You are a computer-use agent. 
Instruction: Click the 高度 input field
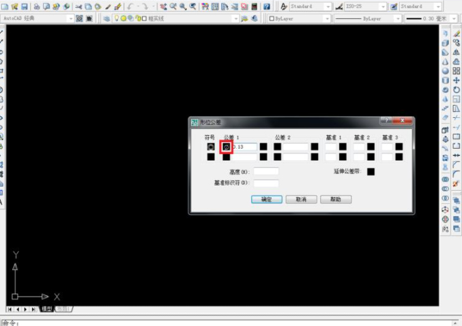[266, 171]
